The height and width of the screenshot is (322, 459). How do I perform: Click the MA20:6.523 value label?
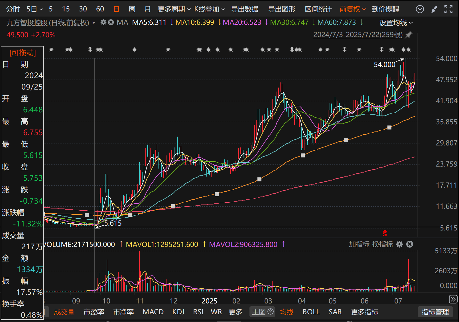pos(242,22)
